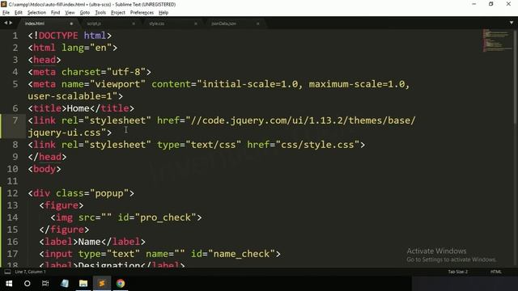Click unsaved dot on index.html tab

(71, 23)
